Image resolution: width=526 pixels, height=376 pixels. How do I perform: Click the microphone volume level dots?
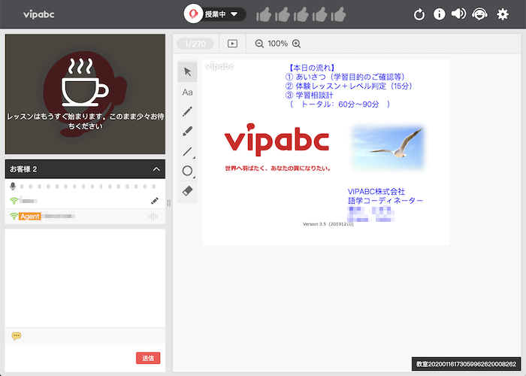(x=88, y=186)
